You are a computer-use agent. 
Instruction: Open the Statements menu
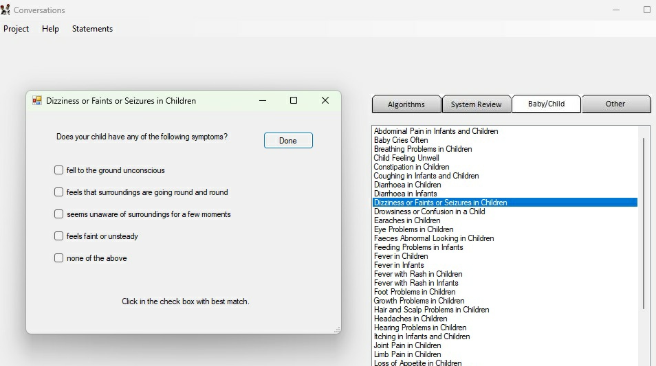click(92, 29)
